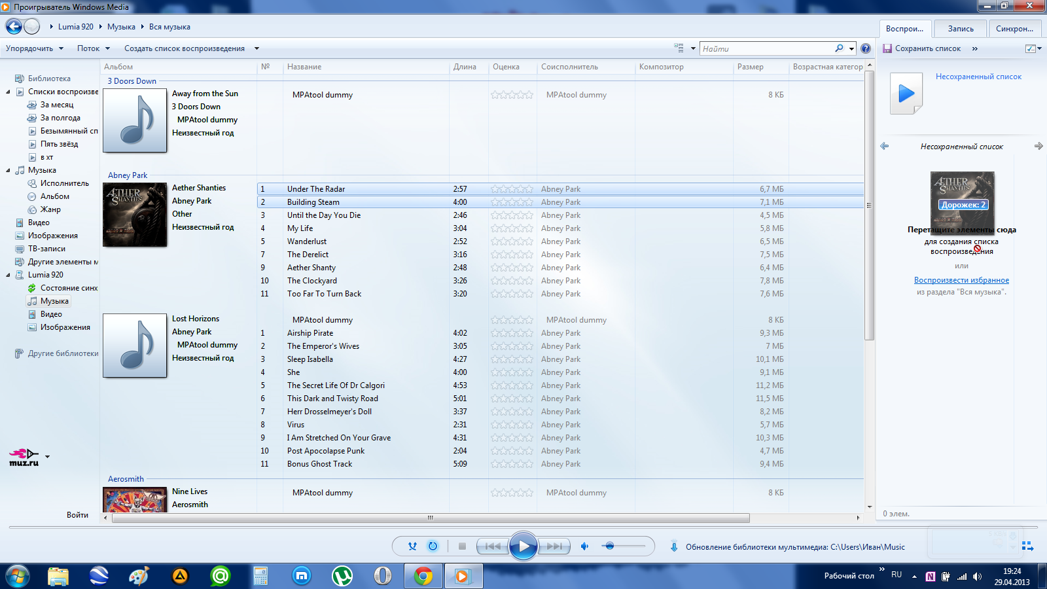Click the horizontal scrollbar of track list

click(x=431, y=518)
